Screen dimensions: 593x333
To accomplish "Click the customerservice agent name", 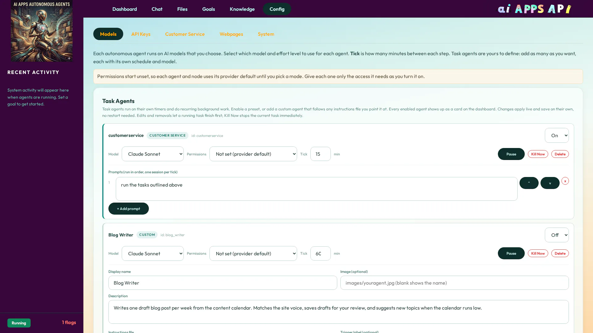I will click(126, 135).
